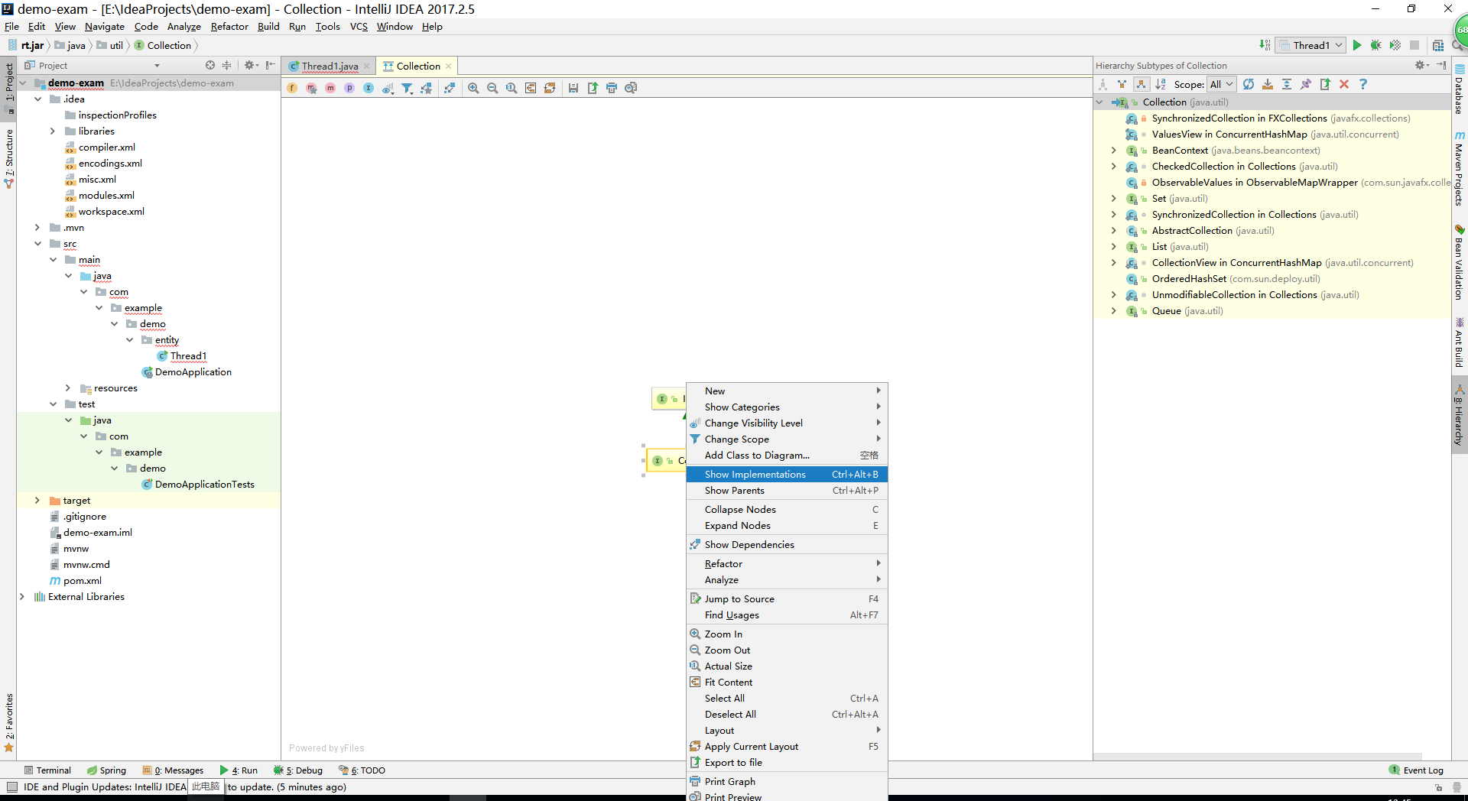Click the Print Preview icon in toolbar
This screenshot has height=801, width=1468.
[x=631, y=88]
